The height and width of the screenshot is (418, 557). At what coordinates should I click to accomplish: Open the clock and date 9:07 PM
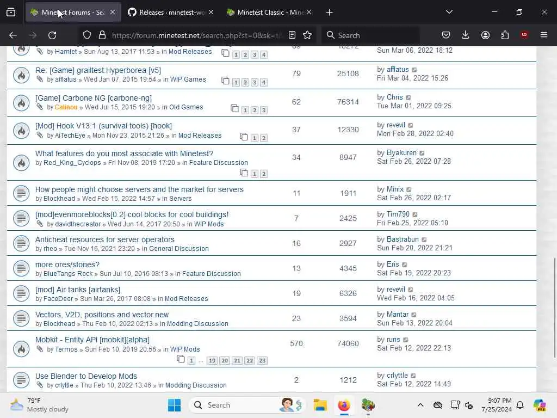pos(497,405)
